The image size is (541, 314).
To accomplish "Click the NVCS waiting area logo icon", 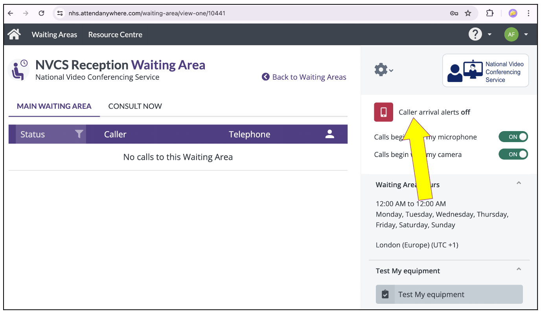I will click(18, 69).
